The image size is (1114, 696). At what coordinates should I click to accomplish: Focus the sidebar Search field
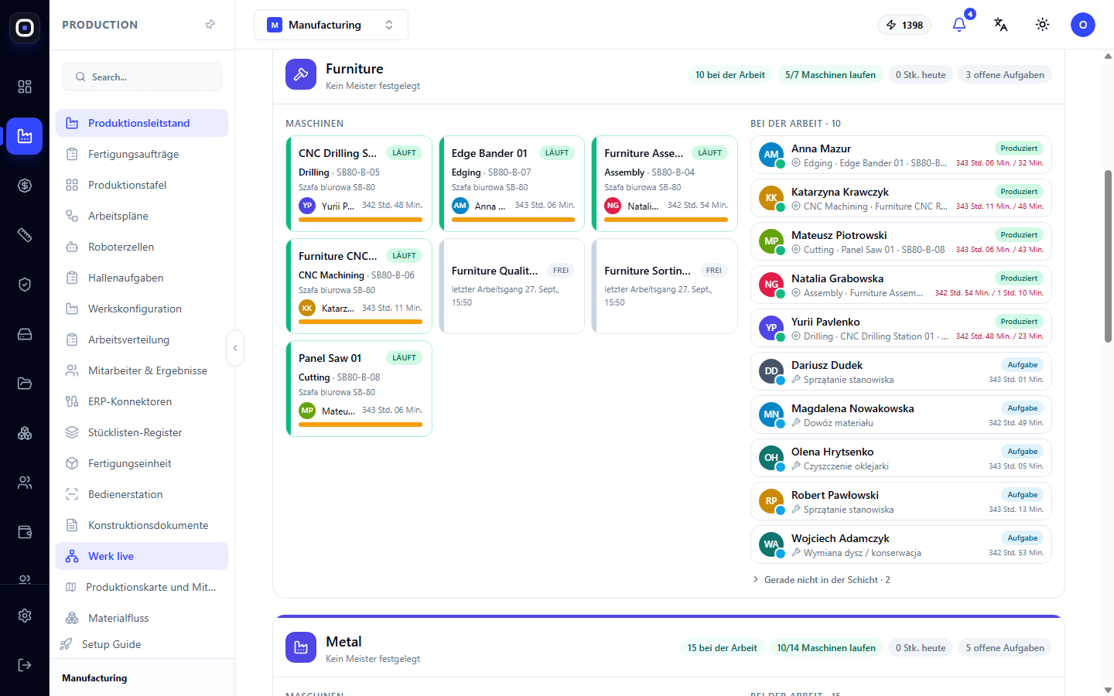coord(142,77)
